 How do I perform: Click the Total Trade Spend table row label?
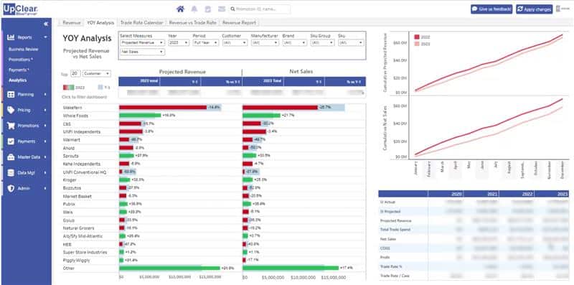395,230
